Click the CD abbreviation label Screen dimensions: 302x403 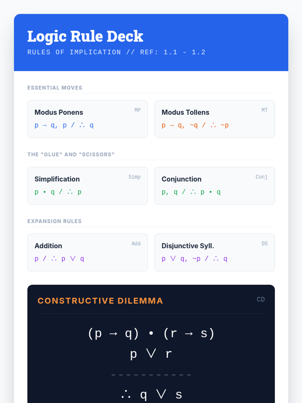point(260,299)
